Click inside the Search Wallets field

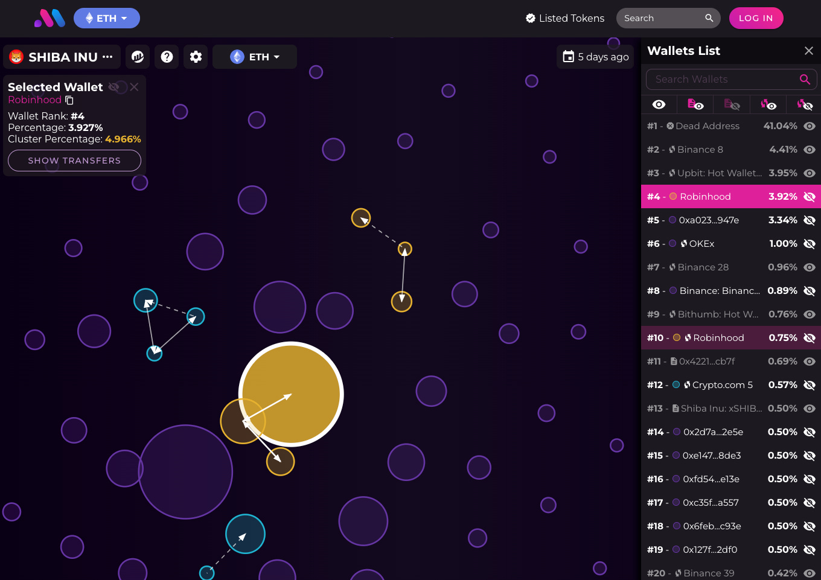click(718, 79)
